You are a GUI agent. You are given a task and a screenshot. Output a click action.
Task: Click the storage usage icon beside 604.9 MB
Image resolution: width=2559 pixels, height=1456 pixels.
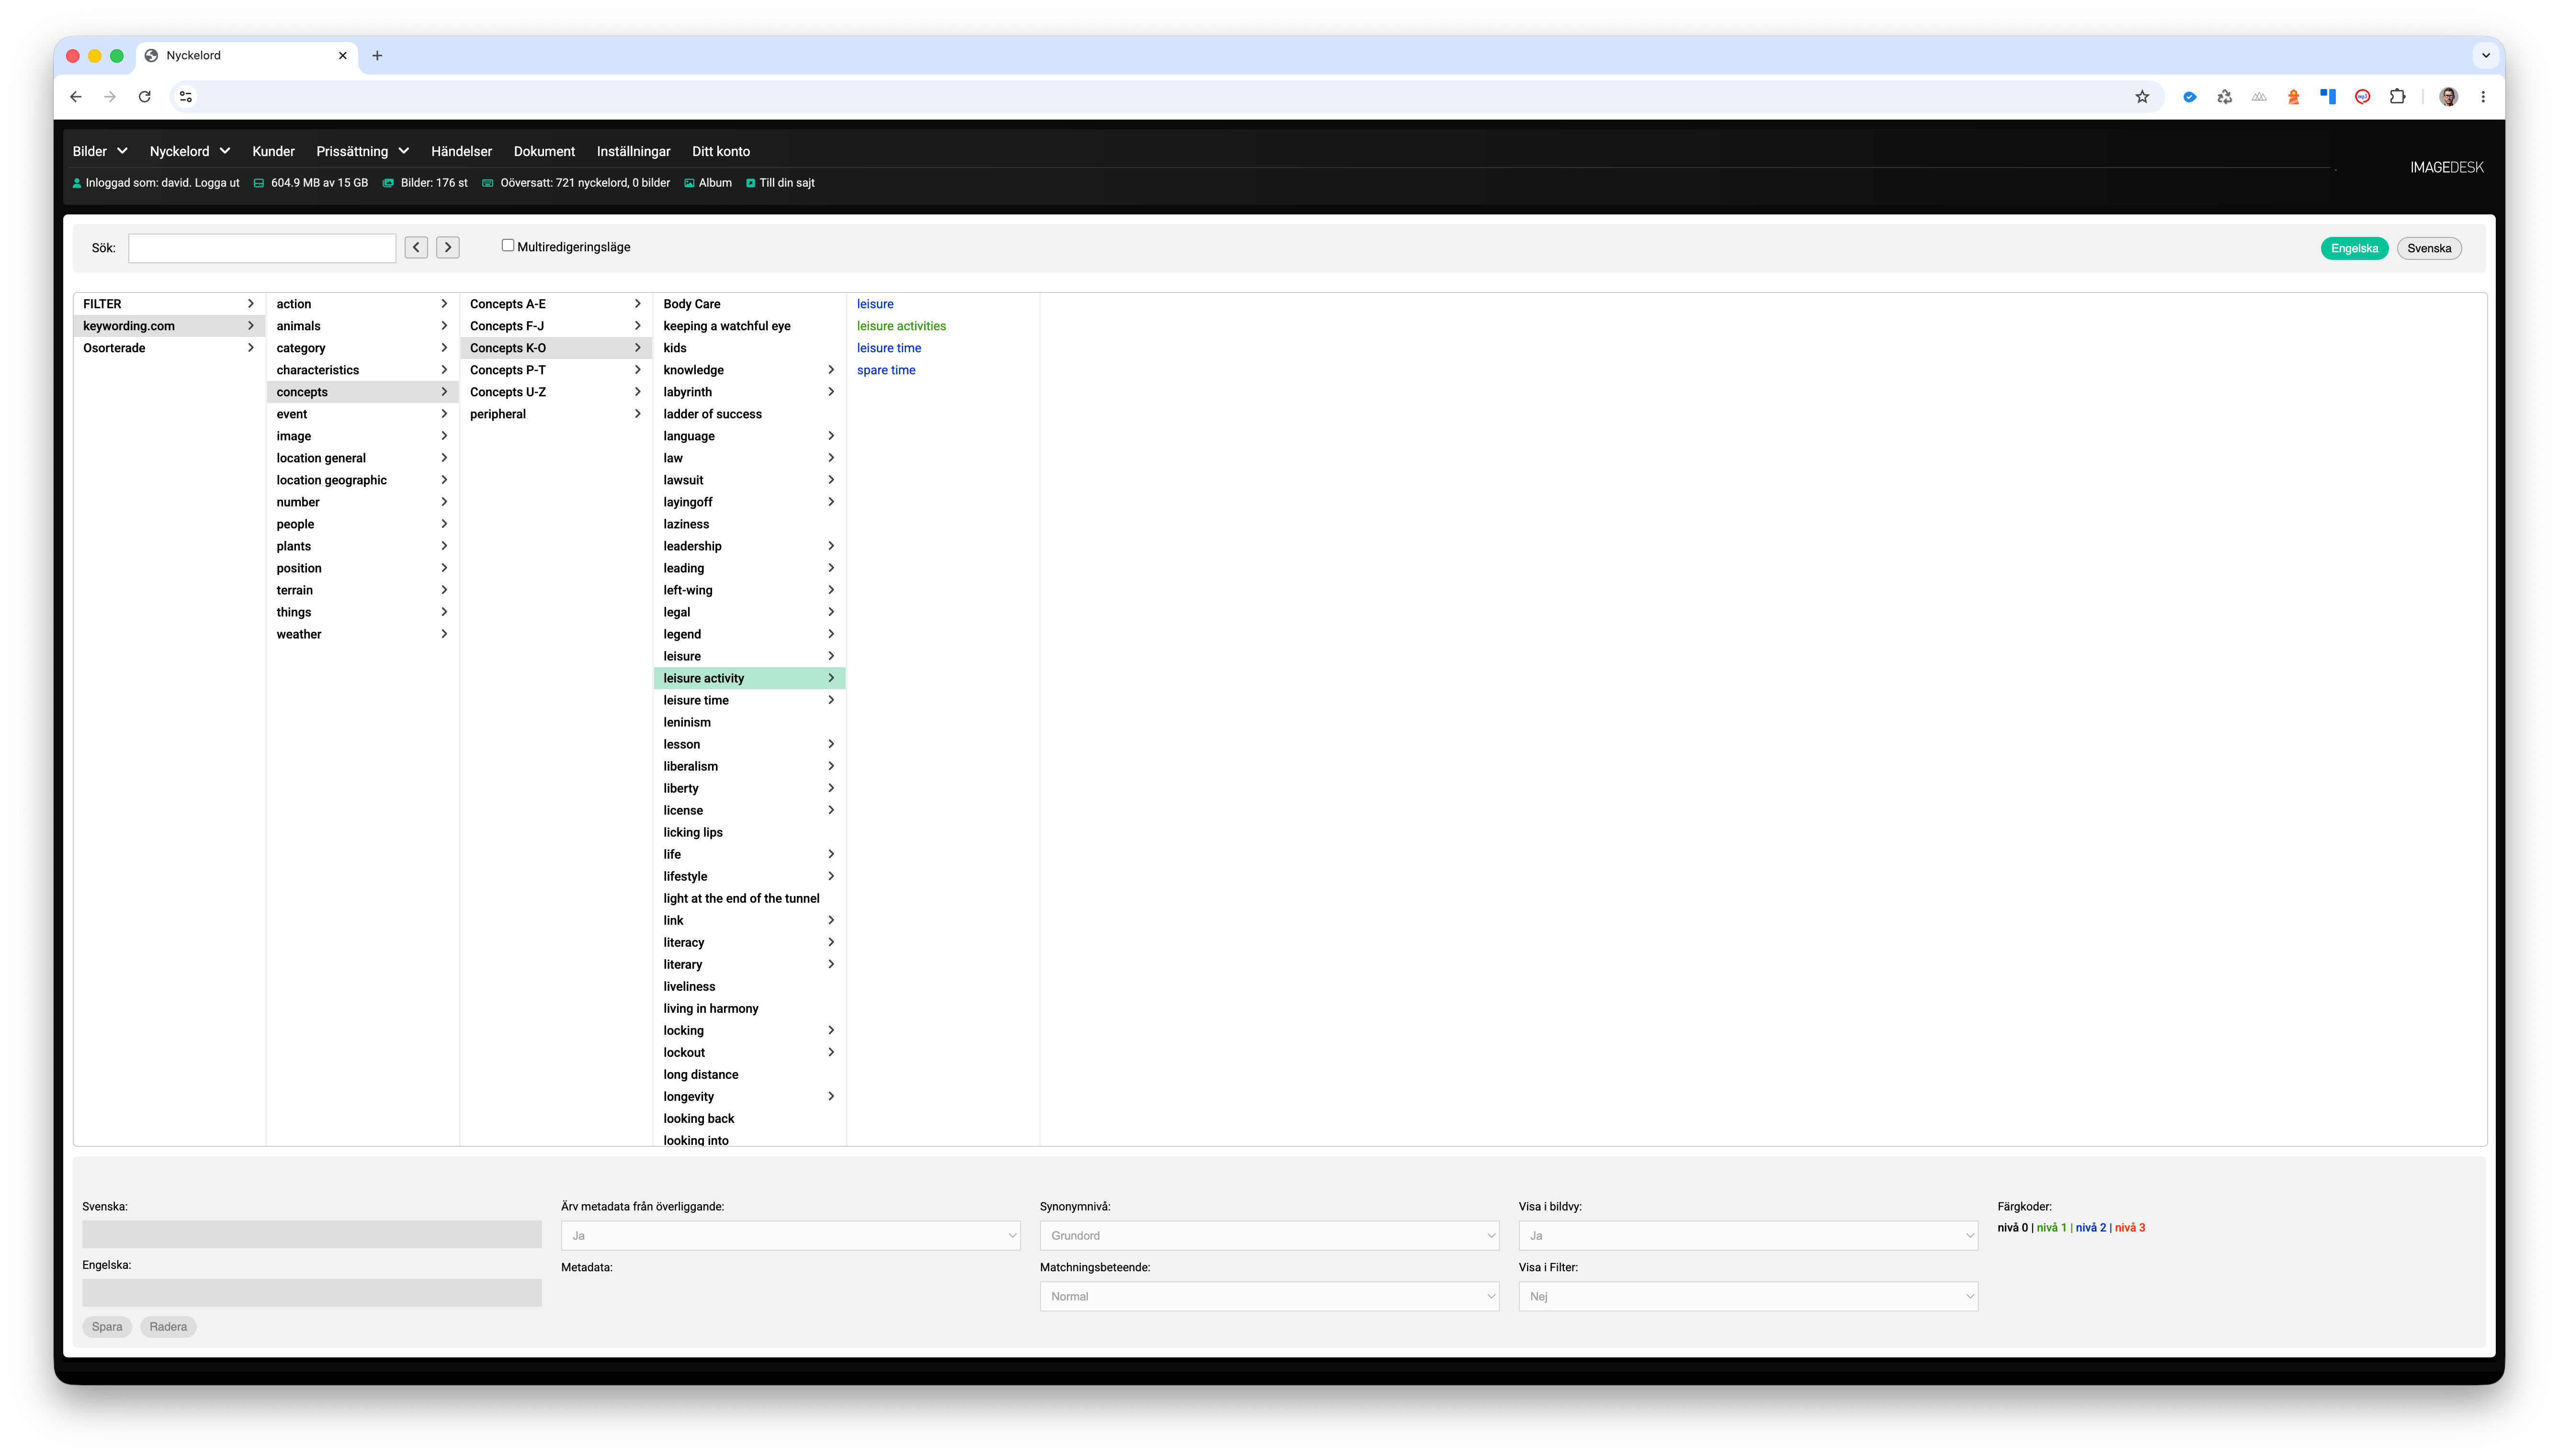point(259,183)
